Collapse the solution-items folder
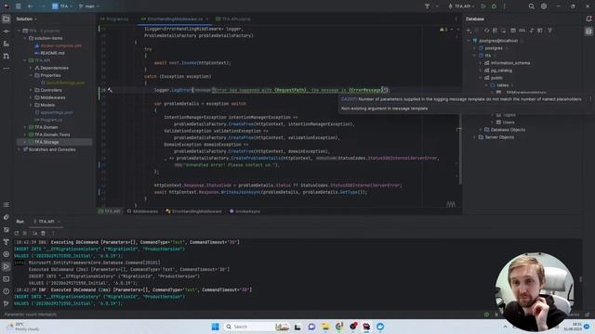The image size is (595, 334). pos(25,38)
